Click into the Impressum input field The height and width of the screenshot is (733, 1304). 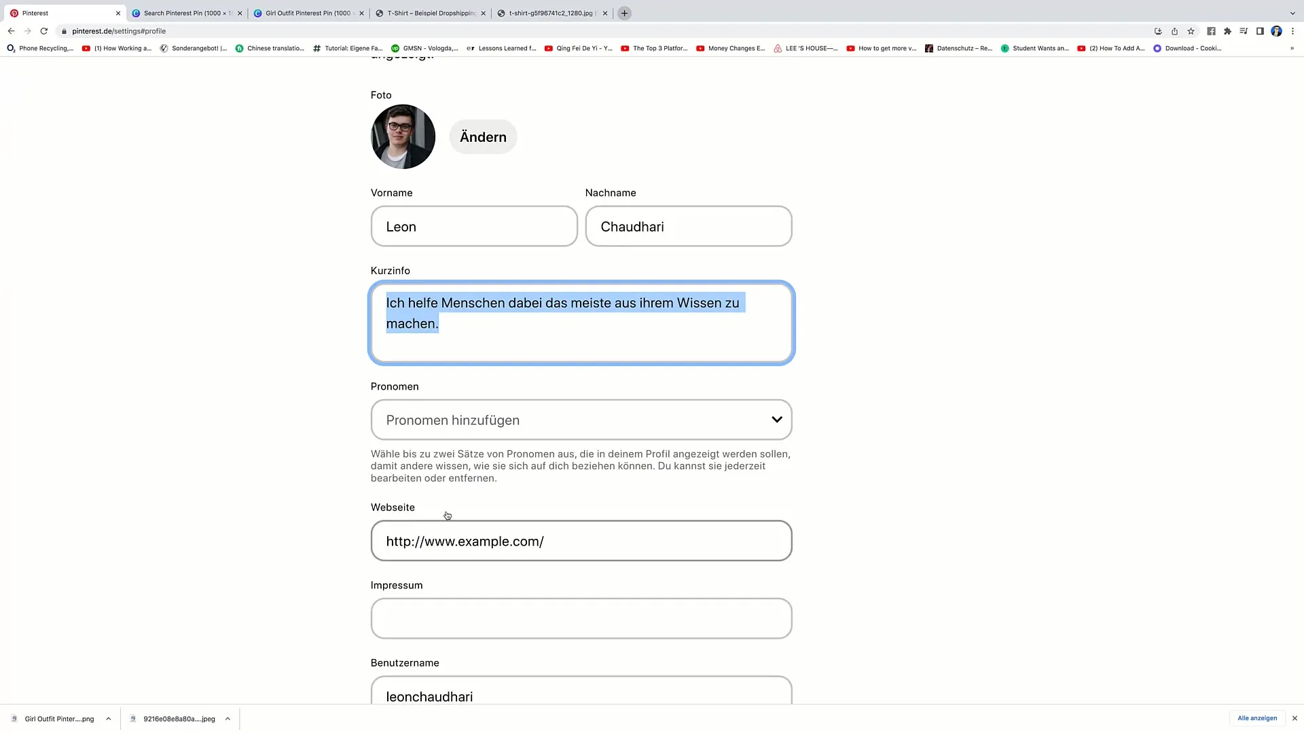click(581, 618)
